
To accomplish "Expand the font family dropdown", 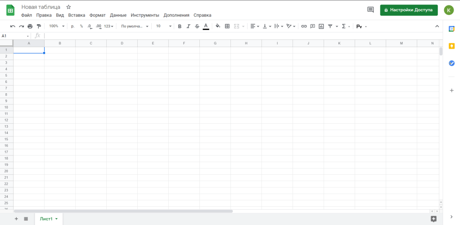I will 135,26.
